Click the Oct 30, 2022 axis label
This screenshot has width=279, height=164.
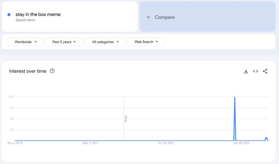pos(166,143)
